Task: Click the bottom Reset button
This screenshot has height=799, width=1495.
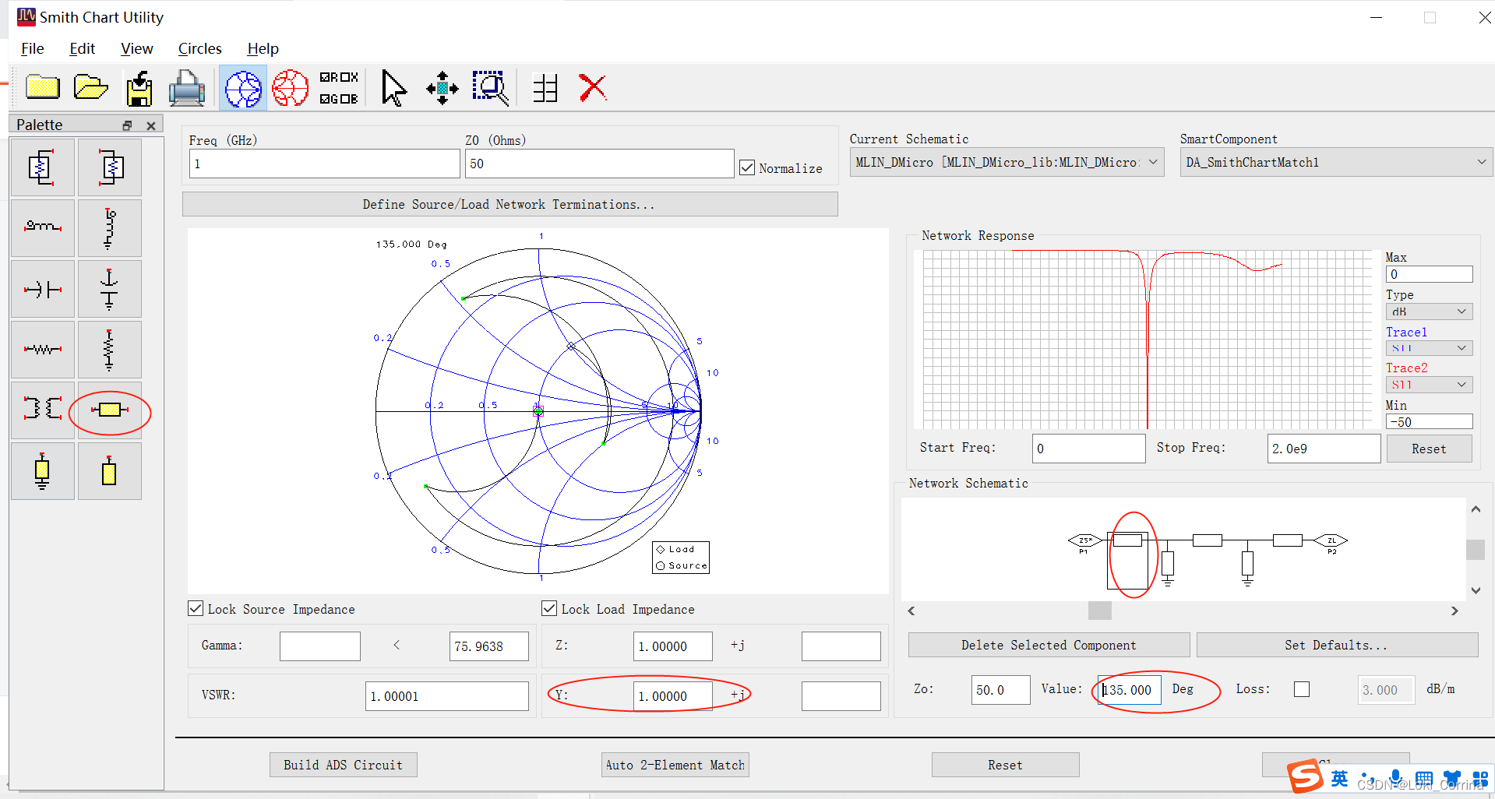Action: 1005,765
